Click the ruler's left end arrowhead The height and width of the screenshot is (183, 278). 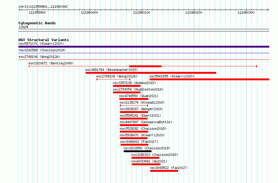tap(19, 10)
